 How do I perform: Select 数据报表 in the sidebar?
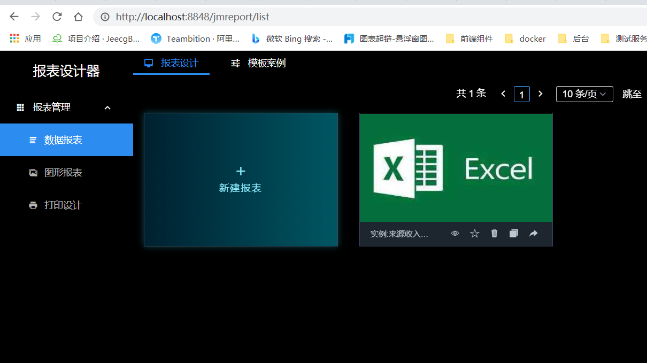(66, 140)
